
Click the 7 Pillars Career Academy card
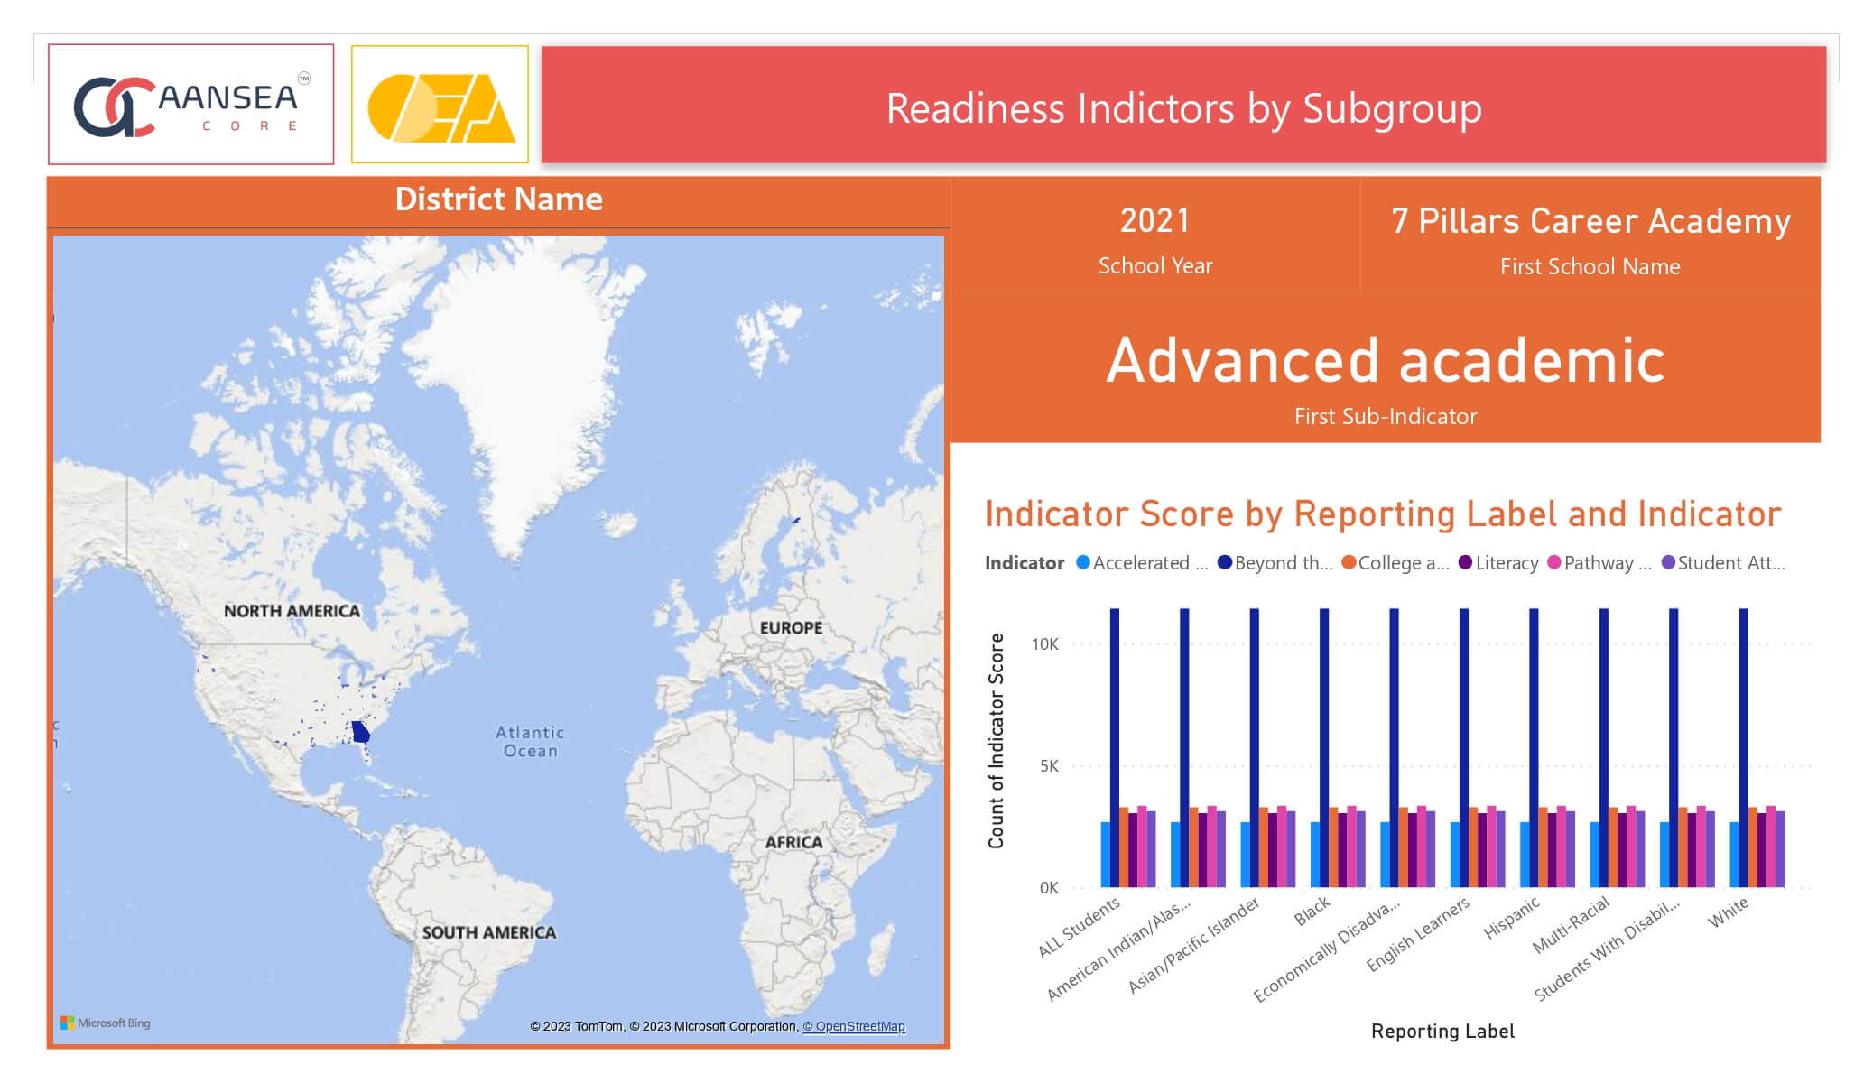click(1590, 236)
